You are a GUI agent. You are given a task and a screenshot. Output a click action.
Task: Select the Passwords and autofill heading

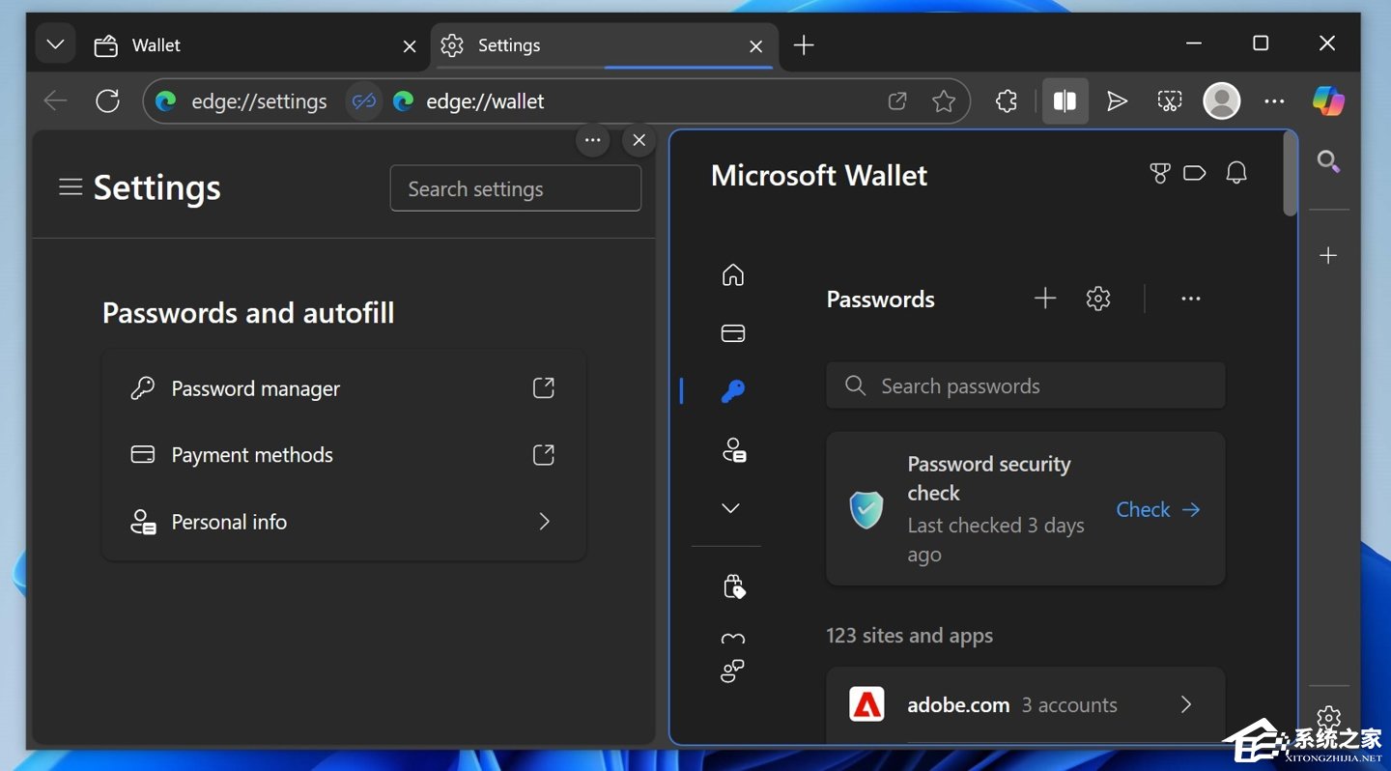click(x=248, y=313)
